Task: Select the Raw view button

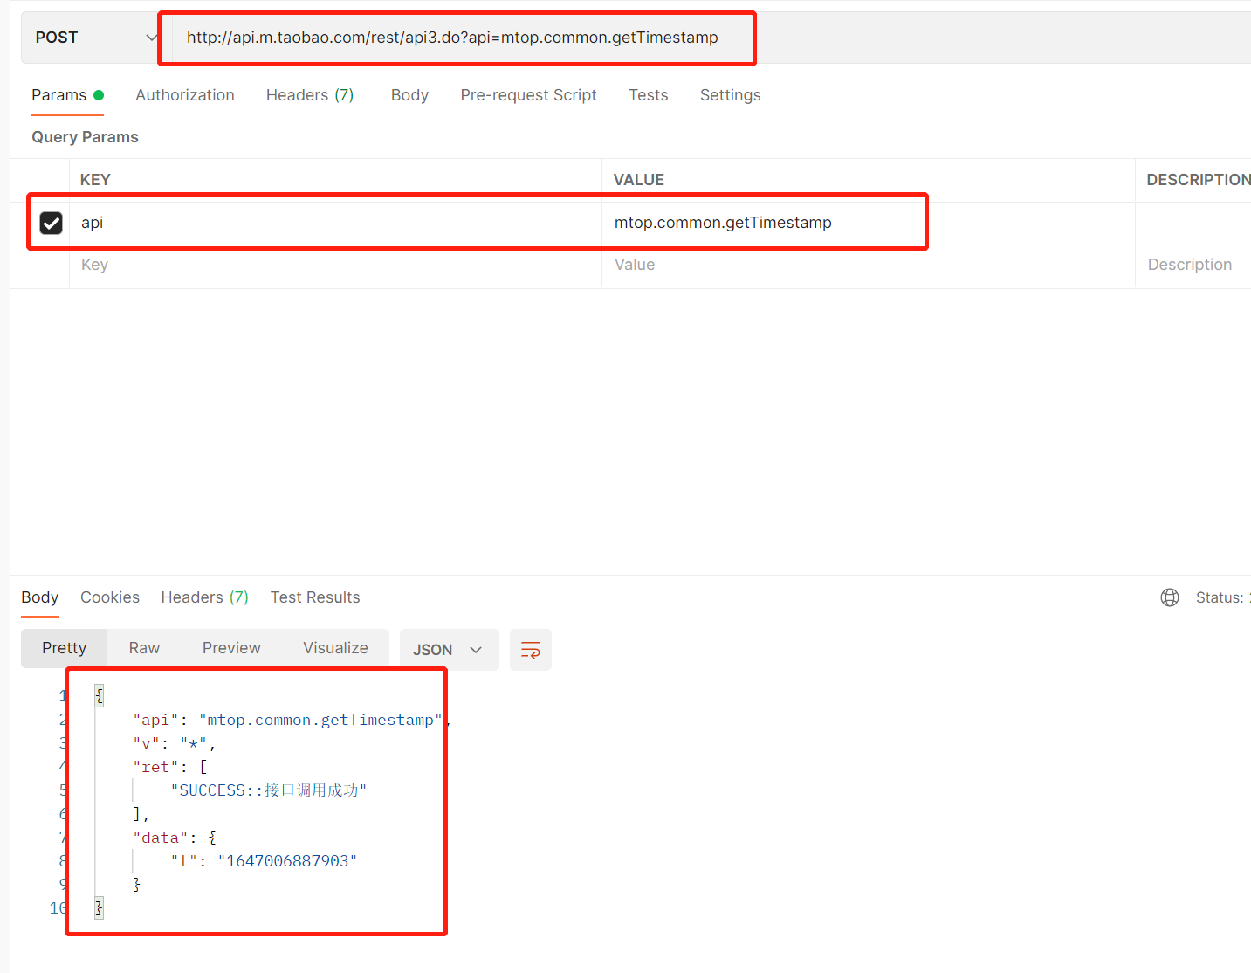Action: [x=144, y=648]
